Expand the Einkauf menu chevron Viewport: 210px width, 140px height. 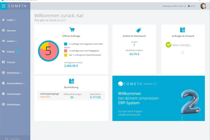[16, 41]
